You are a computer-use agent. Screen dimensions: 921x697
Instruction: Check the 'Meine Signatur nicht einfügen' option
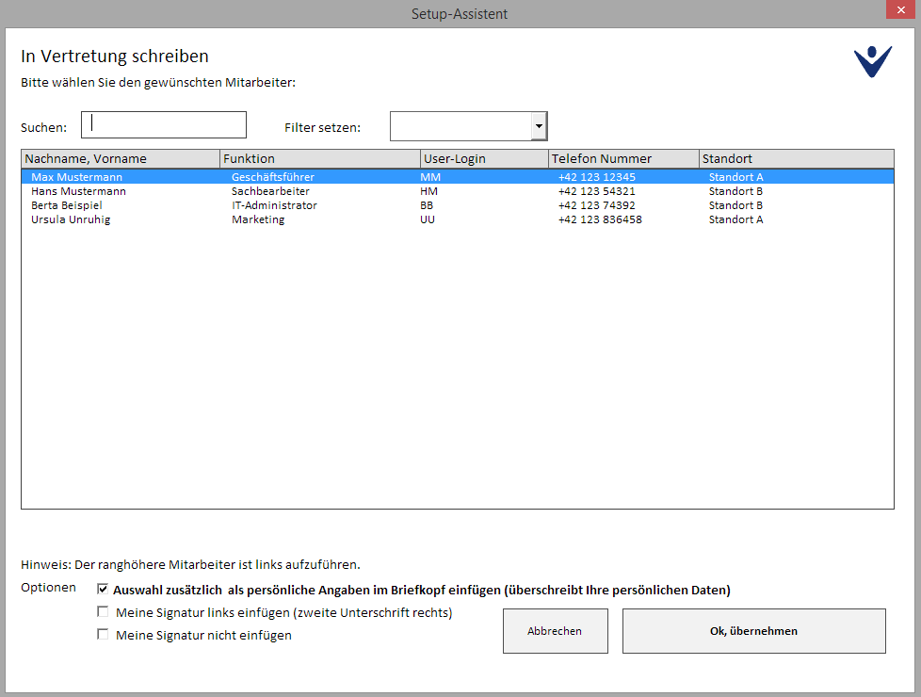coord(103,635)
